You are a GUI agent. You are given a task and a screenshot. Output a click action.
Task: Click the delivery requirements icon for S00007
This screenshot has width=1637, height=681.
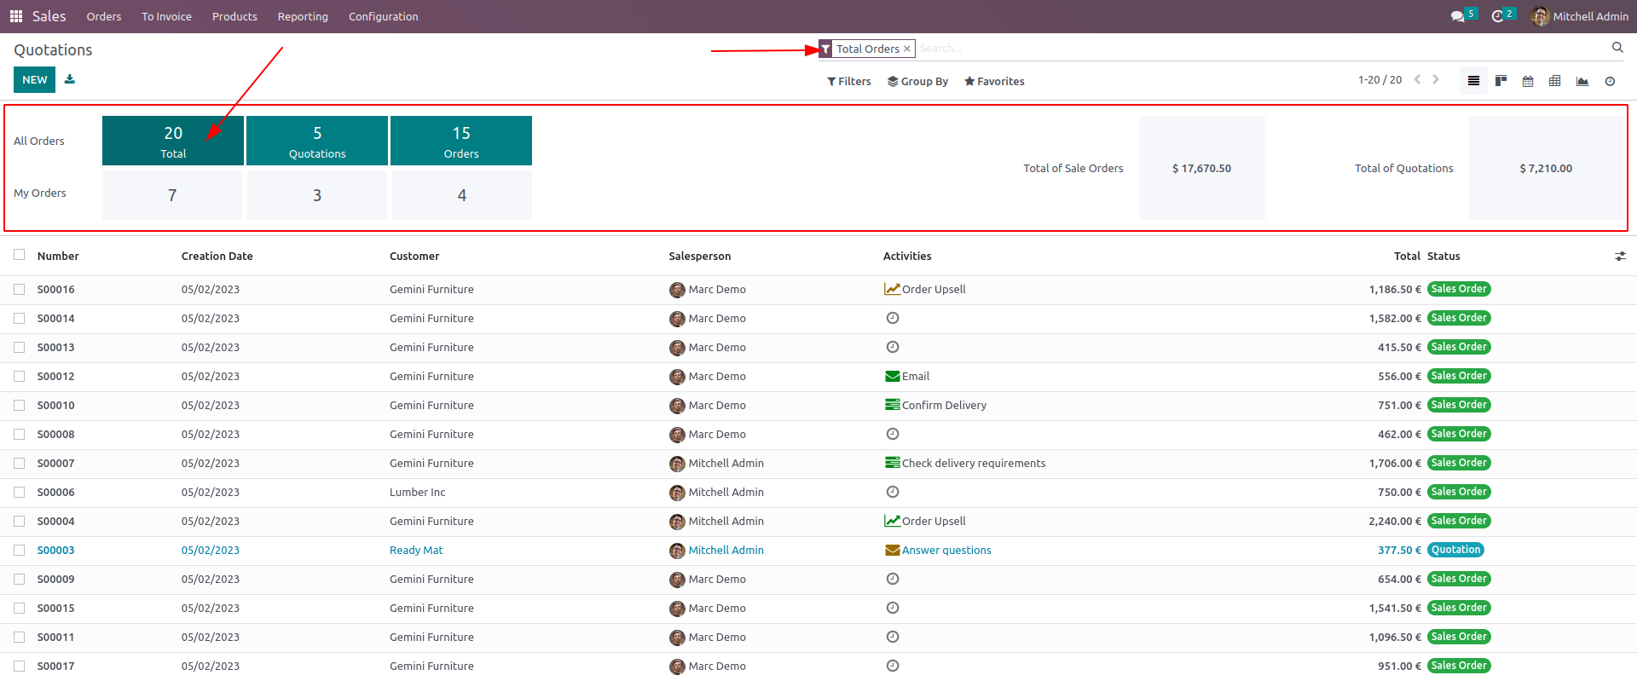893,463
